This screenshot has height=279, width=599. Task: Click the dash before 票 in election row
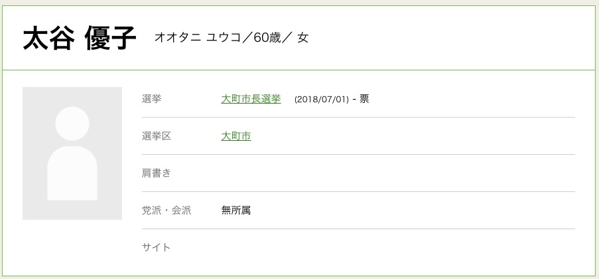[355, 99]
